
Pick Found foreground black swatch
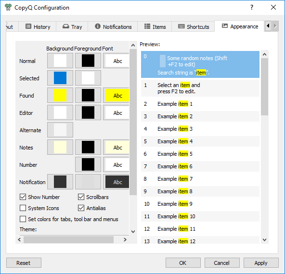pyautogui.click(x=88, y=96)
